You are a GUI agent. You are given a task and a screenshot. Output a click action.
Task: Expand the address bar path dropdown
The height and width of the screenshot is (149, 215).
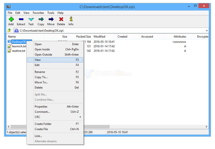pyautogui.click(x=207, y=31)
